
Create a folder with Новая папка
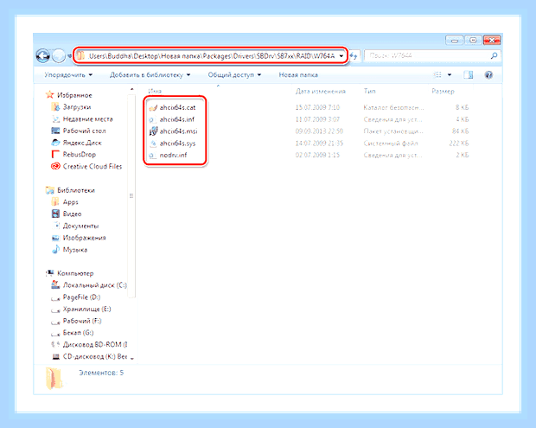click(x=298, y=75)
